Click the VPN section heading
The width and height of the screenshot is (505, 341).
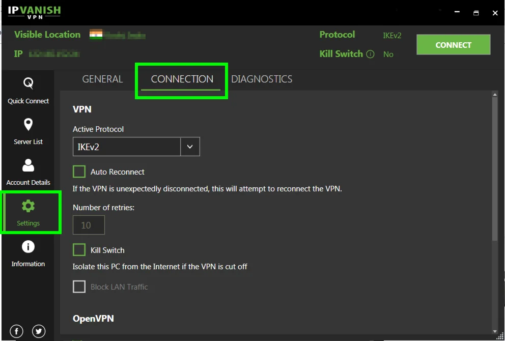pyautogui.click(x=82, y=109)
